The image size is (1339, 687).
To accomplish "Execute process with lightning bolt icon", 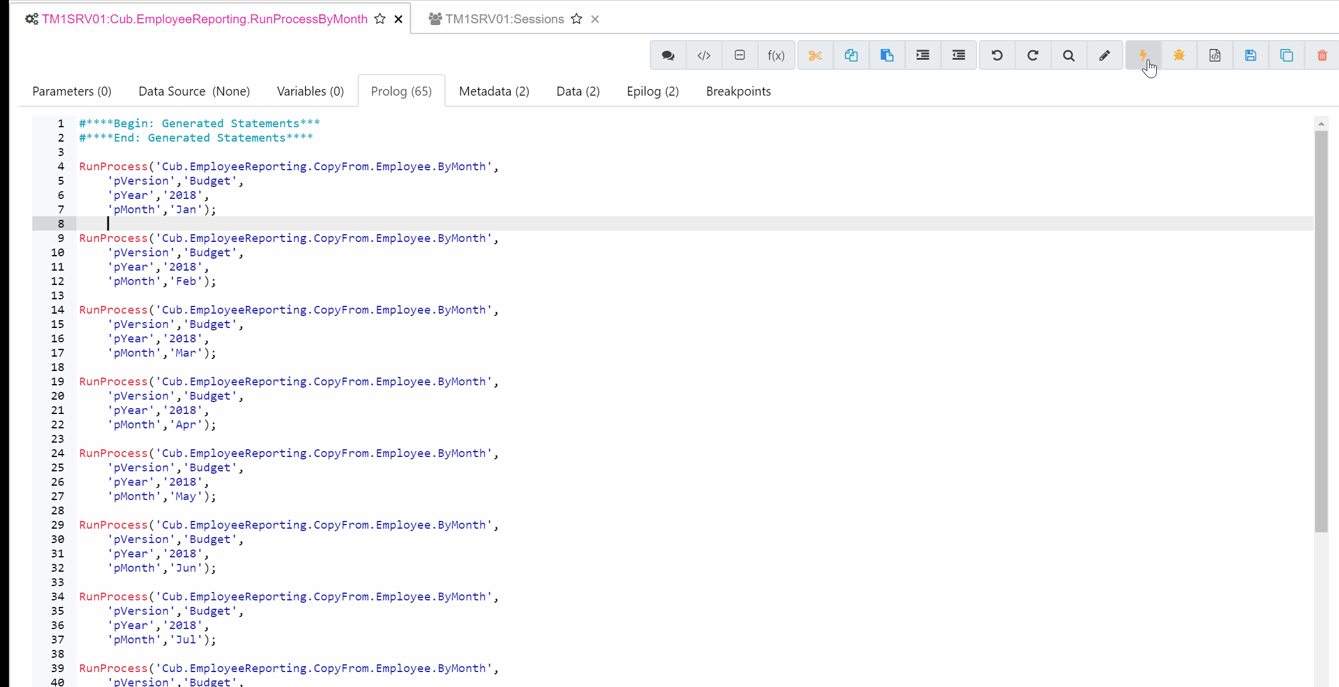I will click(x=1143, y=56).
